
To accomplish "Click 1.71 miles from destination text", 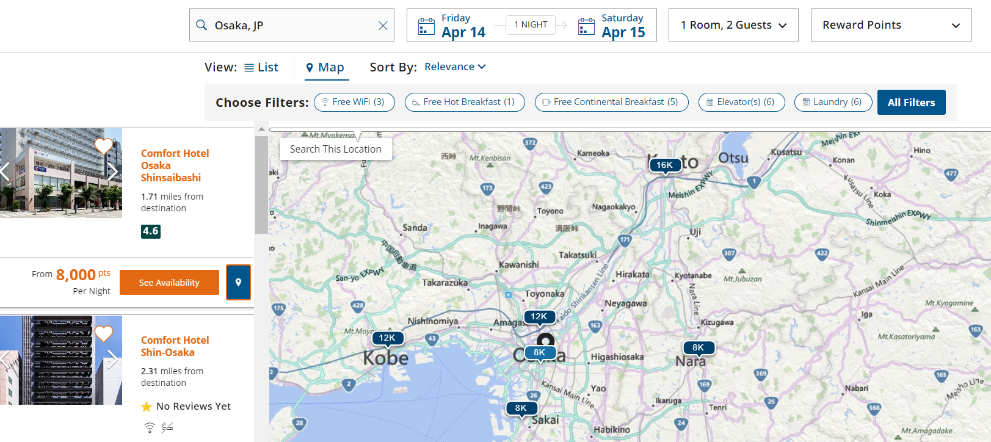I will point(172,202).
